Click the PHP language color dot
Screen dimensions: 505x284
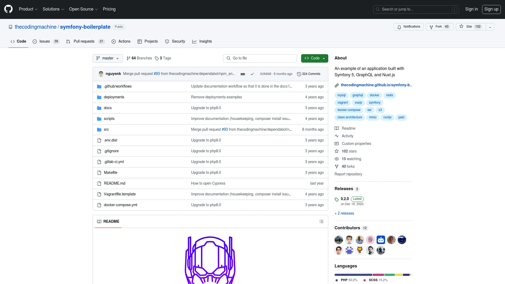[337, 280]
